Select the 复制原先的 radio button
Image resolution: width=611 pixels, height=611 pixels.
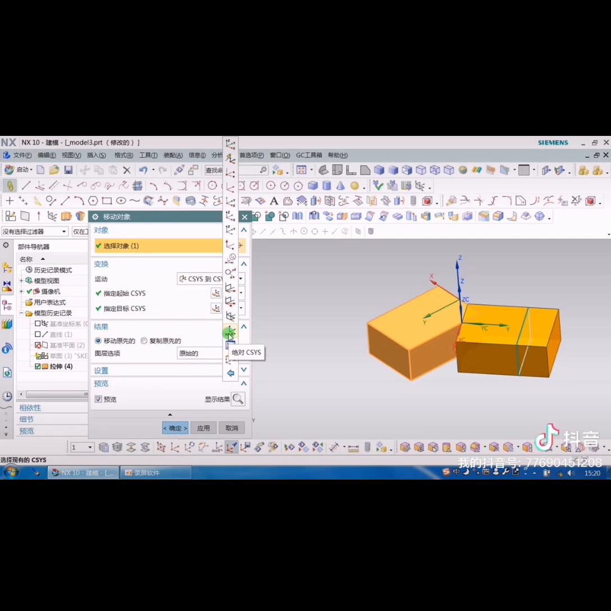click(x=144, y=341)
